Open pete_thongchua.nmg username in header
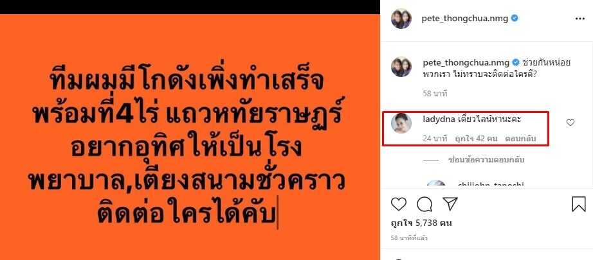This screenshot has width=593, height=260. point(465,19)
